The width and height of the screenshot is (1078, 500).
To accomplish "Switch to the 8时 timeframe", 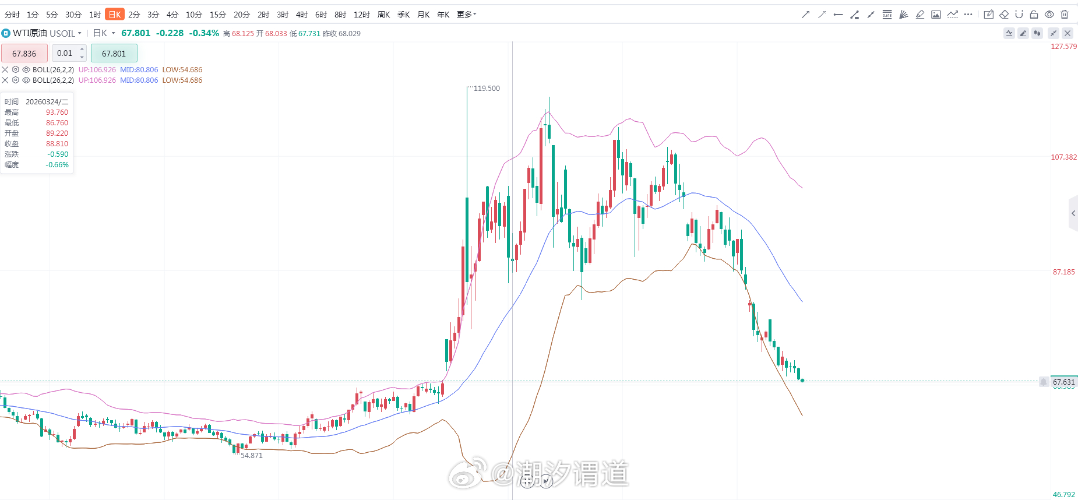I will click(x=340, y=15).
